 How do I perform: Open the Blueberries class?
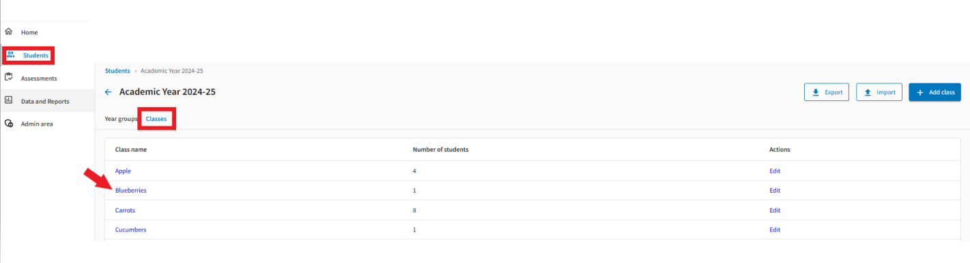pyautogui.click(x=130, y=191)
